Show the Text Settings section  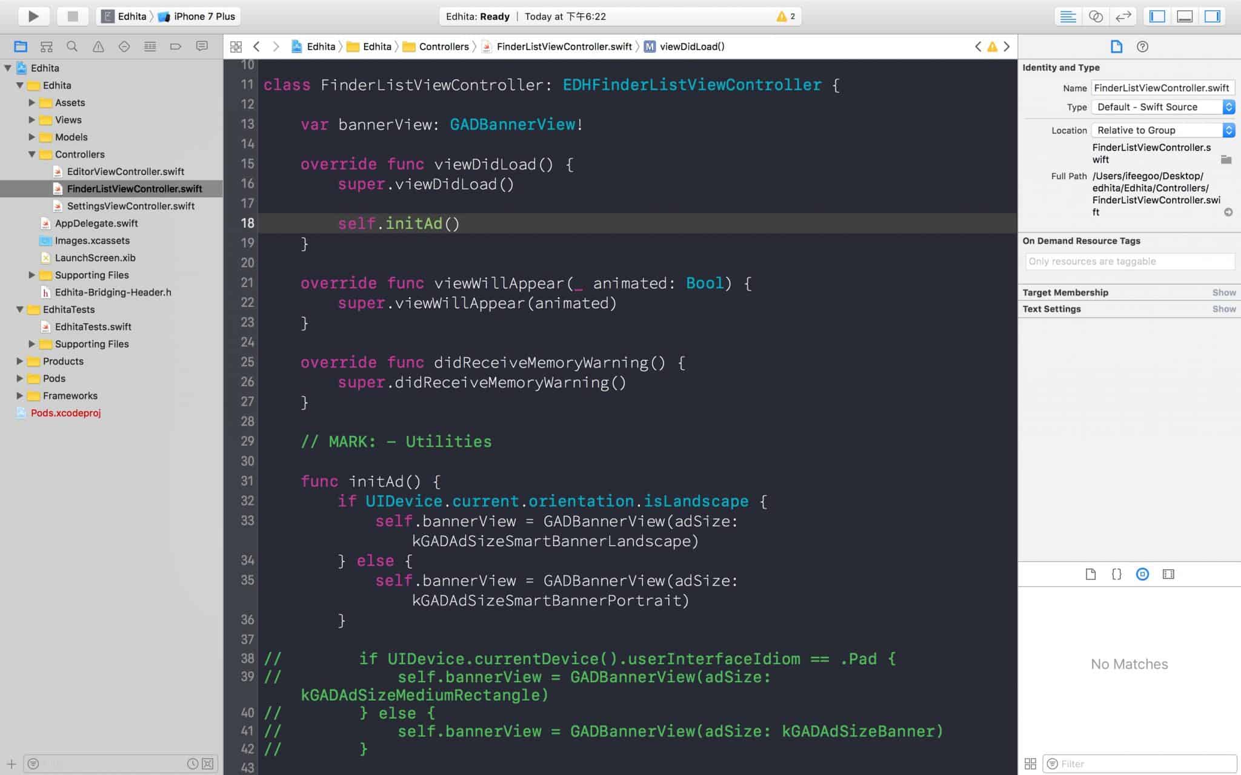[1224, 309]
